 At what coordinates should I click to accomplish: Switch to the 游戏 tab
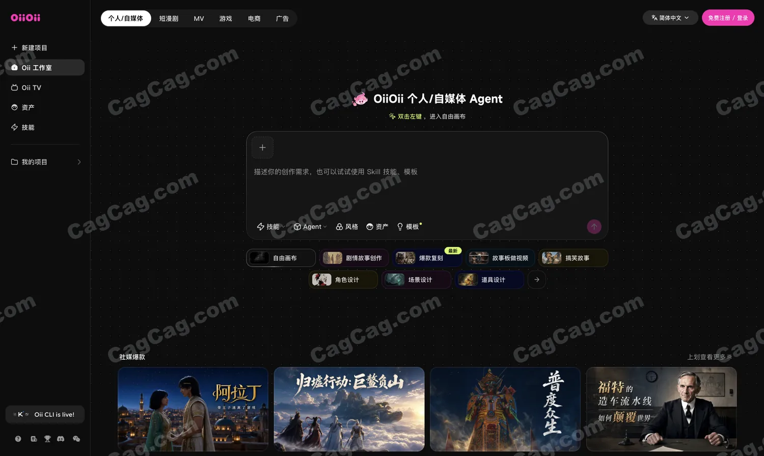(x=226, y=18)
